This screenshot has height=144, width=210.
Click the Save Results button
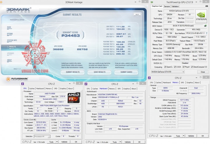coord(99,72)
